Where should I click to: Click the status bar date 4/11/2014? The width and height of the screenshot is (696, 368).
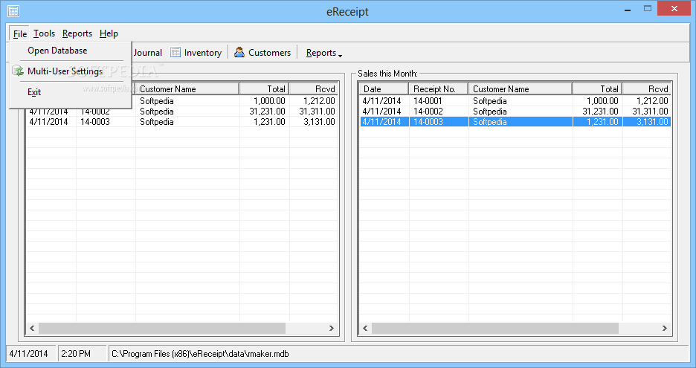28,354
